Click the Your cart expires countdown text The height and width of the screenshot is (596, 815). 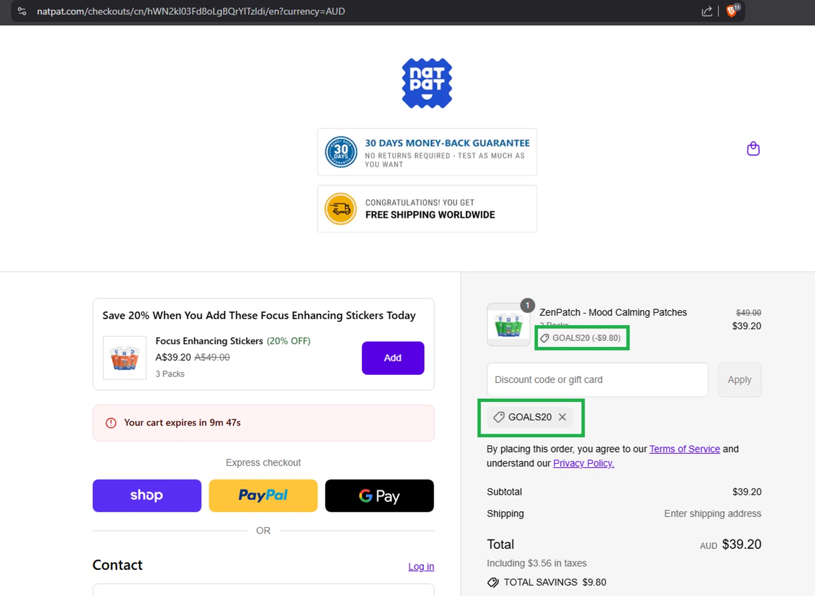pyautogui.click(x=183, y=423)
